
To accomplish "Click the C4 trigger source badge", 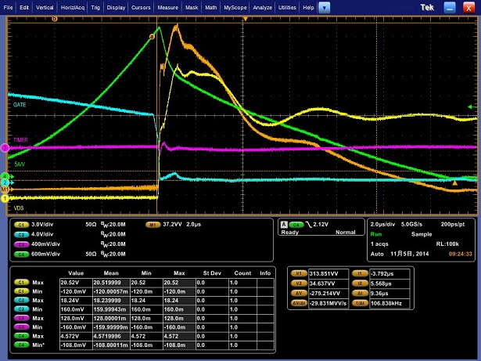I will coord(296,225).
